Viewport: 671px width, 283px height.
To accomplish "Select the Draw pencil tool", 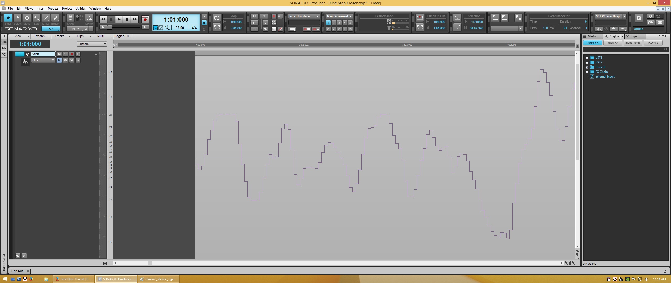I will [46, 18].
